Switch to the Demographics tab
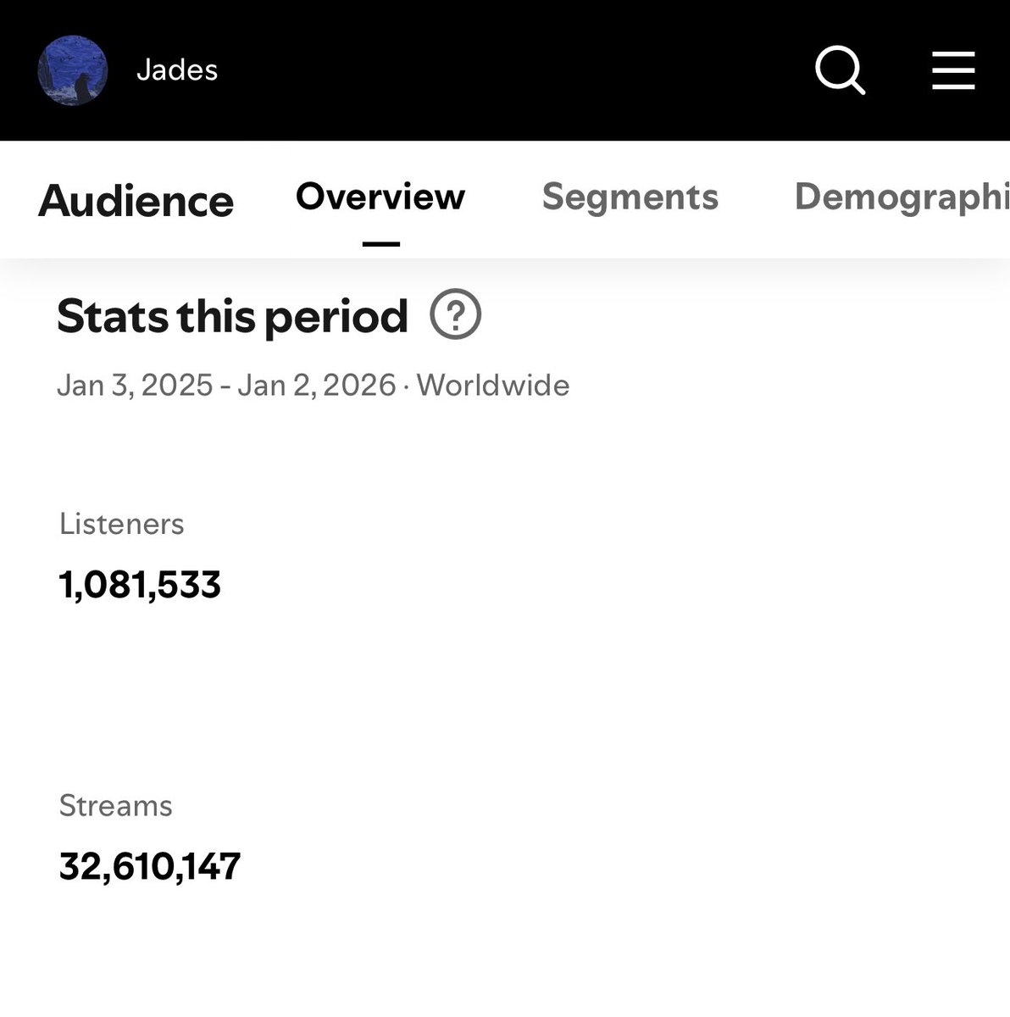Screen dimensions: 1010x1017 [x=902, y=198]
